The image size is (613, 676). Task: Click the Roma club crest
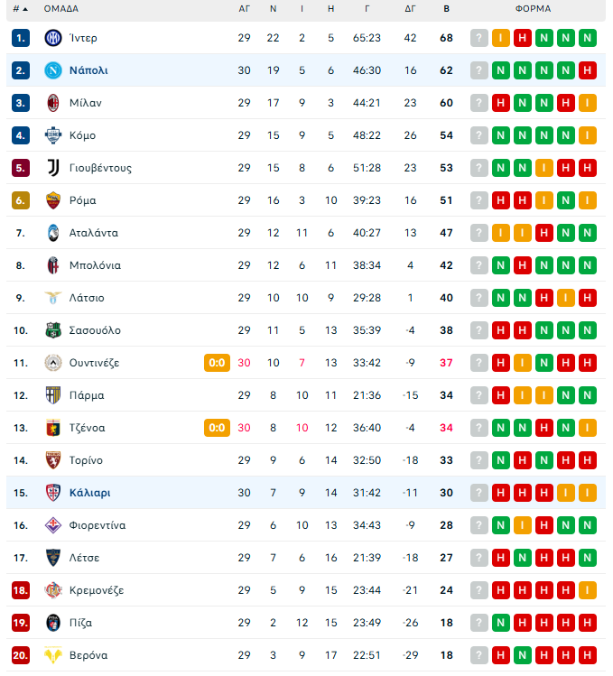[52, 200]
